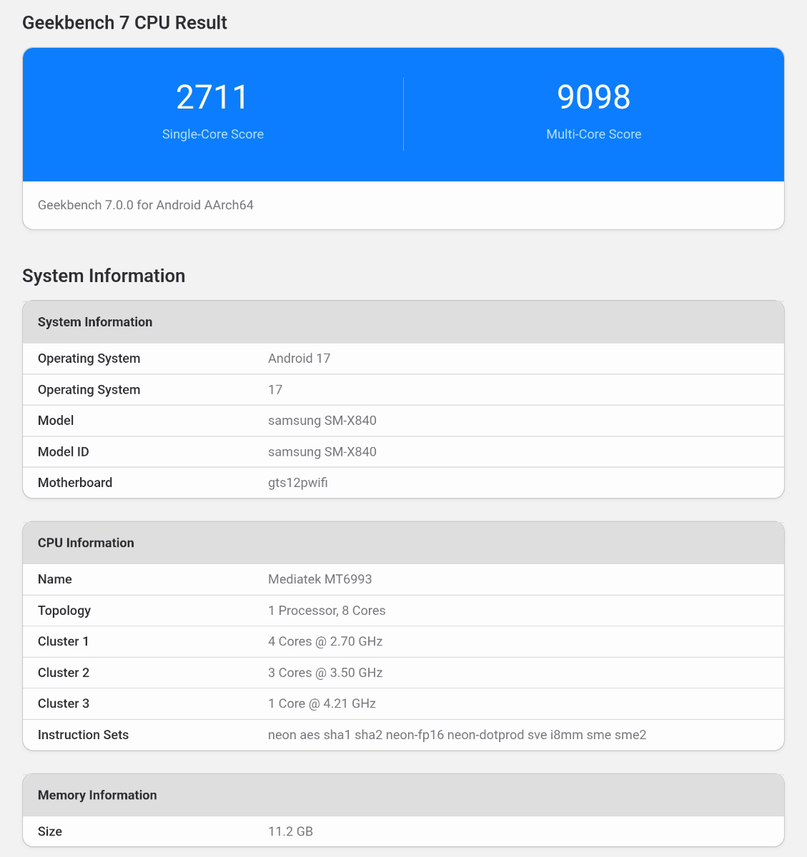Click the Motherboard row label
The width and height of the screenshot is (807, 857).
tap(75, 483)
